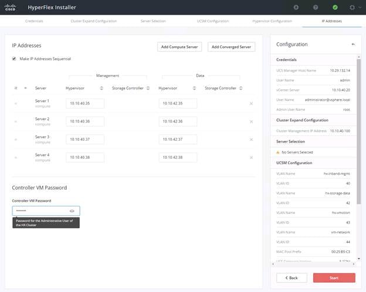
Task: Edit Server 1 data hypervisor IP 10.10.42.35
Action: 178,103
